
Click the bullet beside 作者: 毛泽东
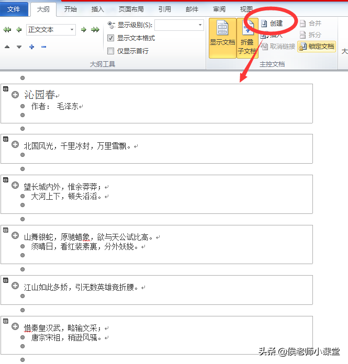tap(23, 106)
